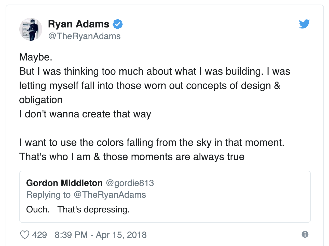Click "Replying to @TheRyanAdams" in quoted tweet

click(x=86, y=195)
